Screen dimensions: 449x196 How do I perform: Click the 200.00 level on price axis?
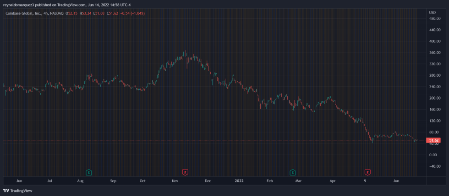(x=434, y=98)
